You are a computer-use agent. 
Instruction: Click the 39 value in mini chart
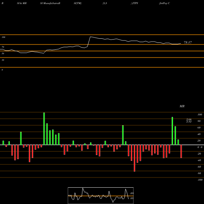coord(132,193)
